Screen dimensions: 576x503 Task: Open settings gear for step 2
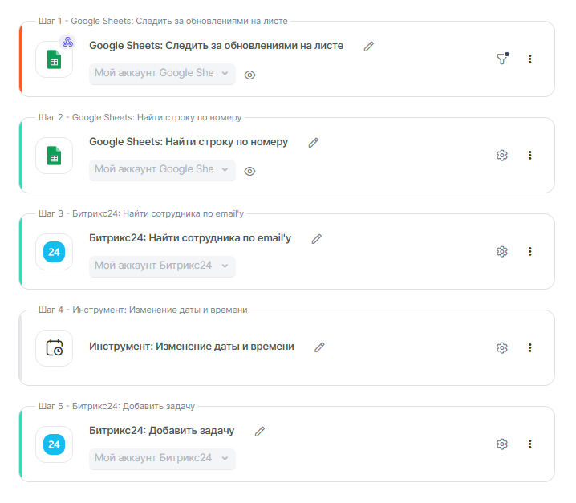point(502,155)
